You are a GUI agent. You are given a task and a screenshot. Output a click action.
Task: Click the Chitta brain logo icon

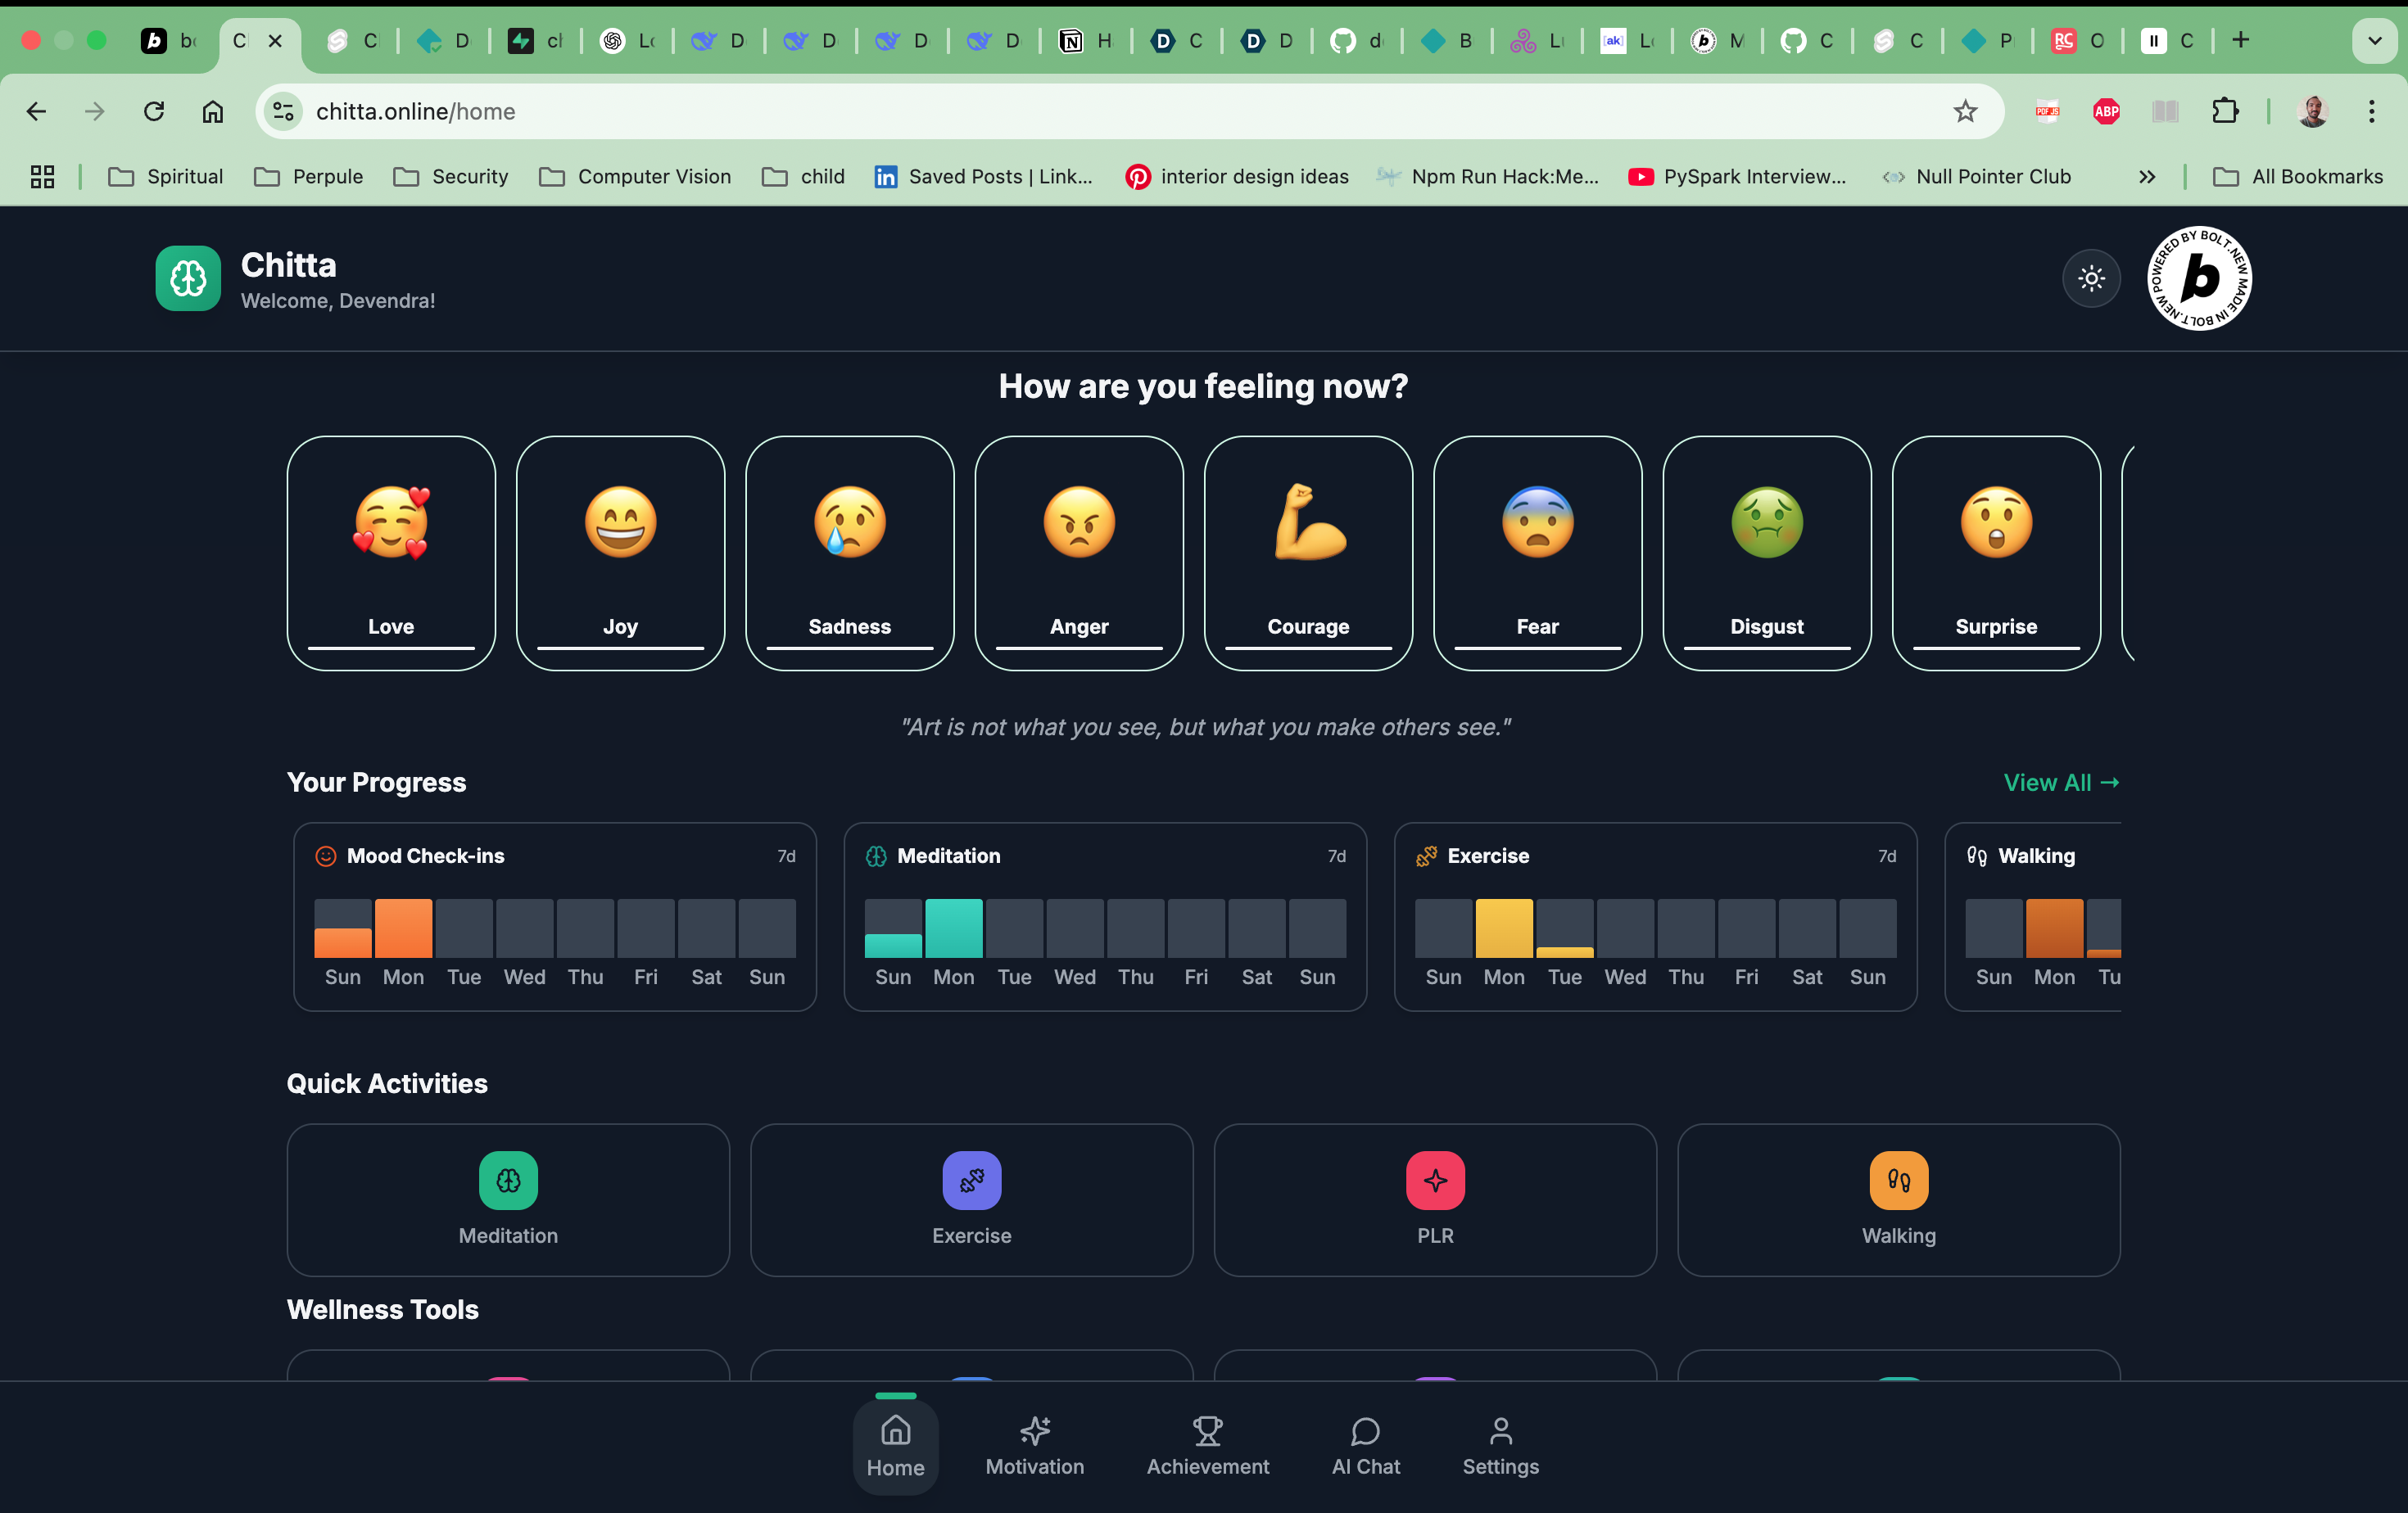[x=188, y=278]
